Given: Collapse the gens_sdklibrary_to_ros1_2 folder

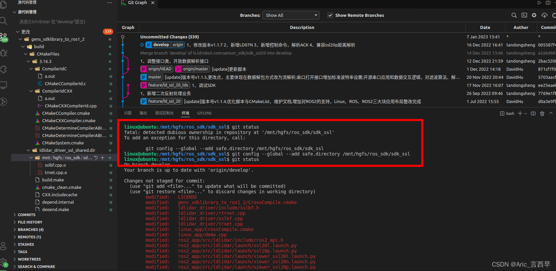Looking at the screenshot, I should click(20, 39).
